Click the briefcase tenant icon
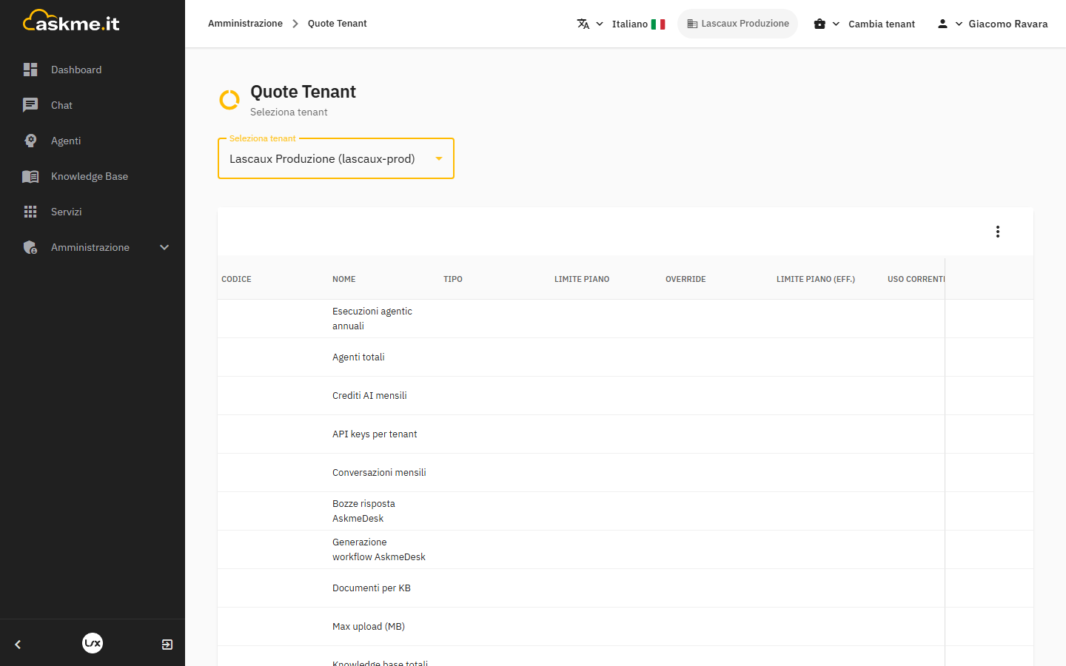This screenshot has height=666, width=1066. pyautogui.click(x=819, y=24)
